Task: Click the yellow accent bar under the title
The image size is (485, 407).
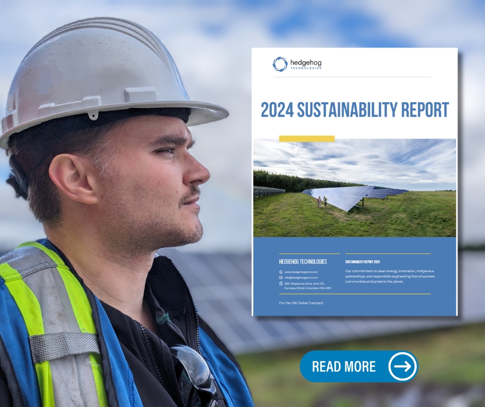Action: point(306,138)
